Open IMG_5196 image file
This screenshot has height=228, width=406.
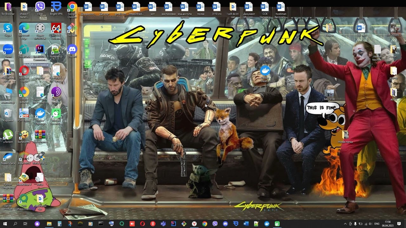(x=329, y=95)
